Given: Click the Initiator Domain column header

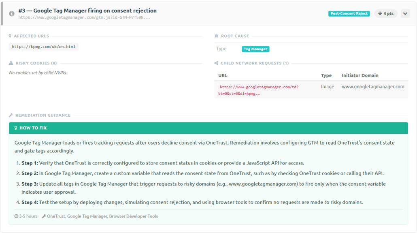Looking at the screenshot, I should [x=360, y=75].
